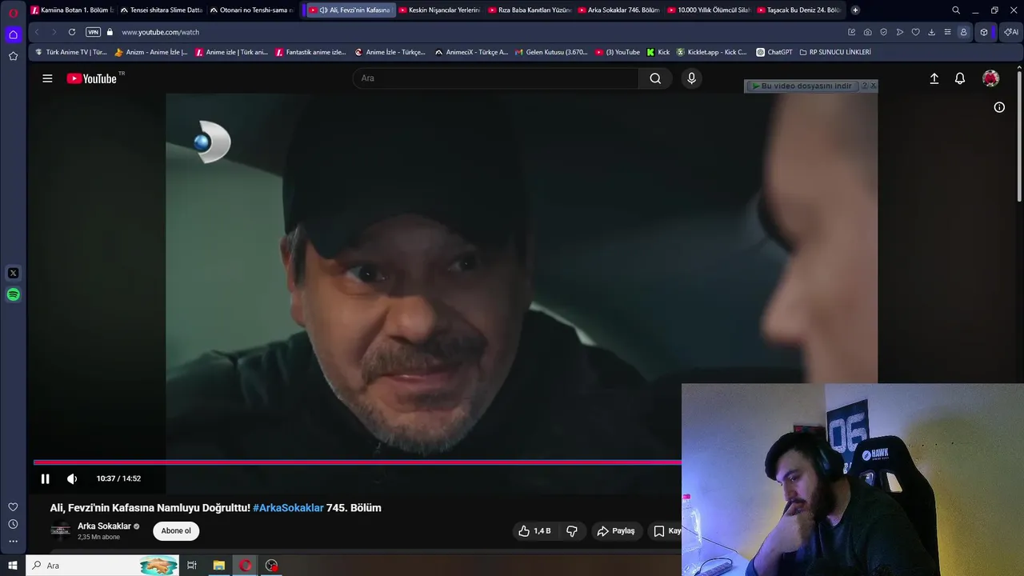This screenshot has height=576, width=1024.
Task: Dislike the video with thumbs-down
Action: click(x=572, y=530)
